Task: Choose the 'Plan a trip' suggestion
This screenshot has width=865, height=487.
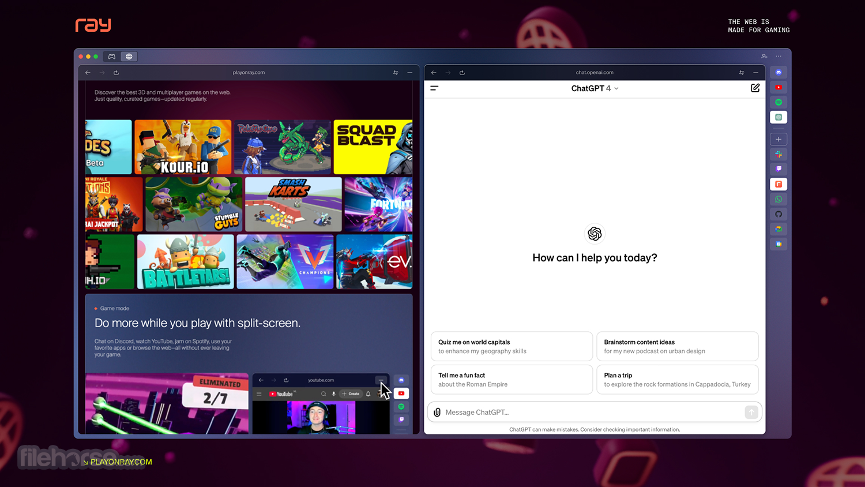Action: click(x=677, y=380)
